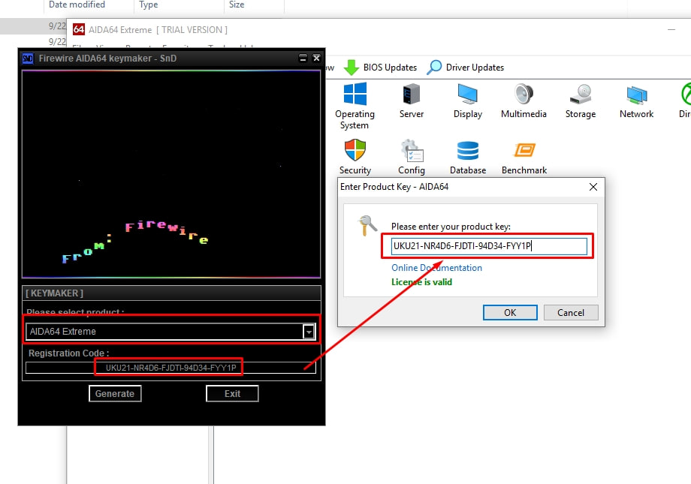Click the Date modified column header
Viewport: 691px width, 484px height.
[x=77, y=5]
